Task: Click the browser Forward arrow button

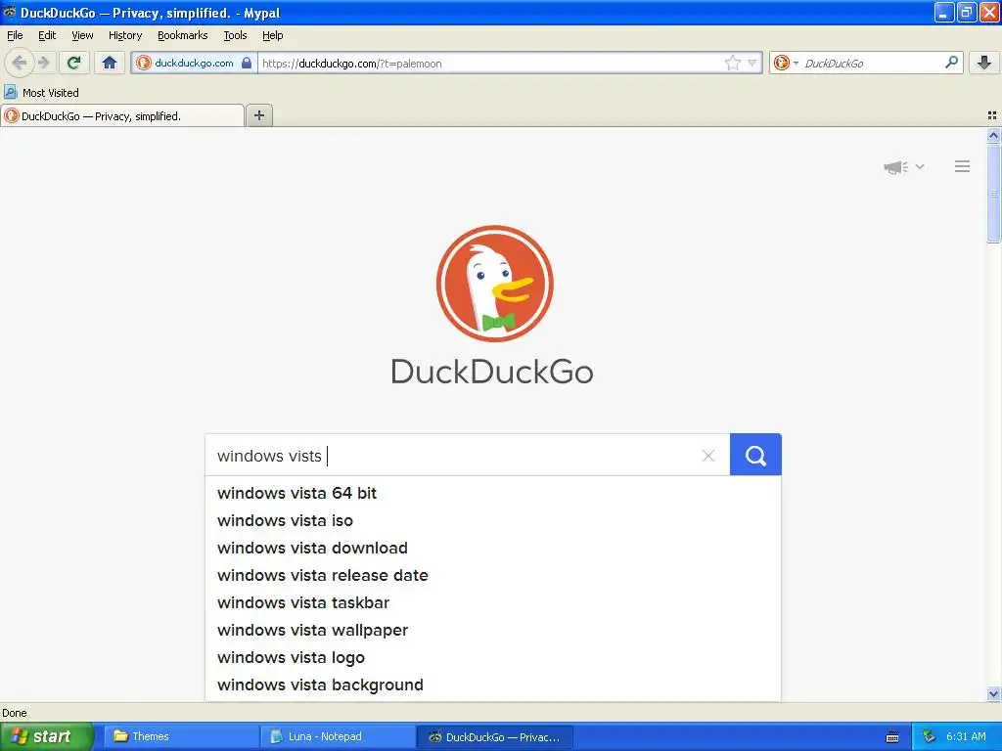Action: coord(43,63)
